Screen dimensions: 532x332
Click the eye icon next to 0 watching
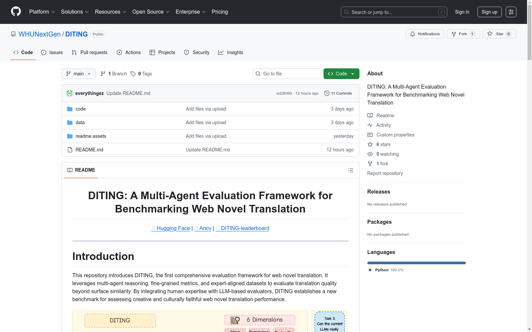(370, 154)
